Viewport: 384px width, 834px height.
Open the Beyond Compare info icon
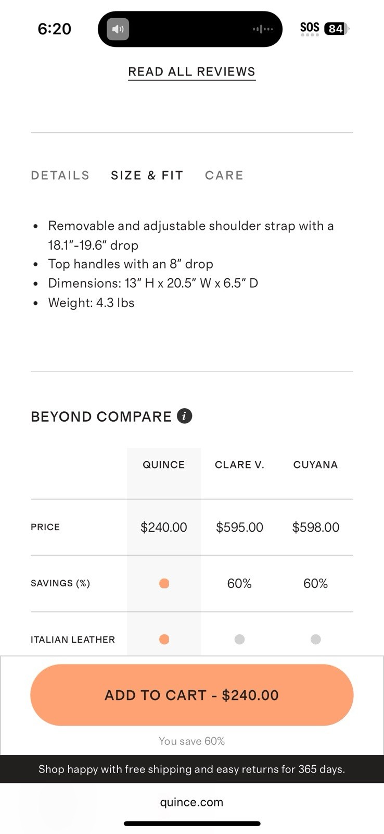185,416
